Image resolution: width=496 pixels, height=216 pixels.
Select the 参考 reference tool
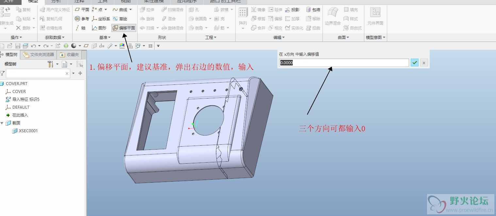[82, 19]
